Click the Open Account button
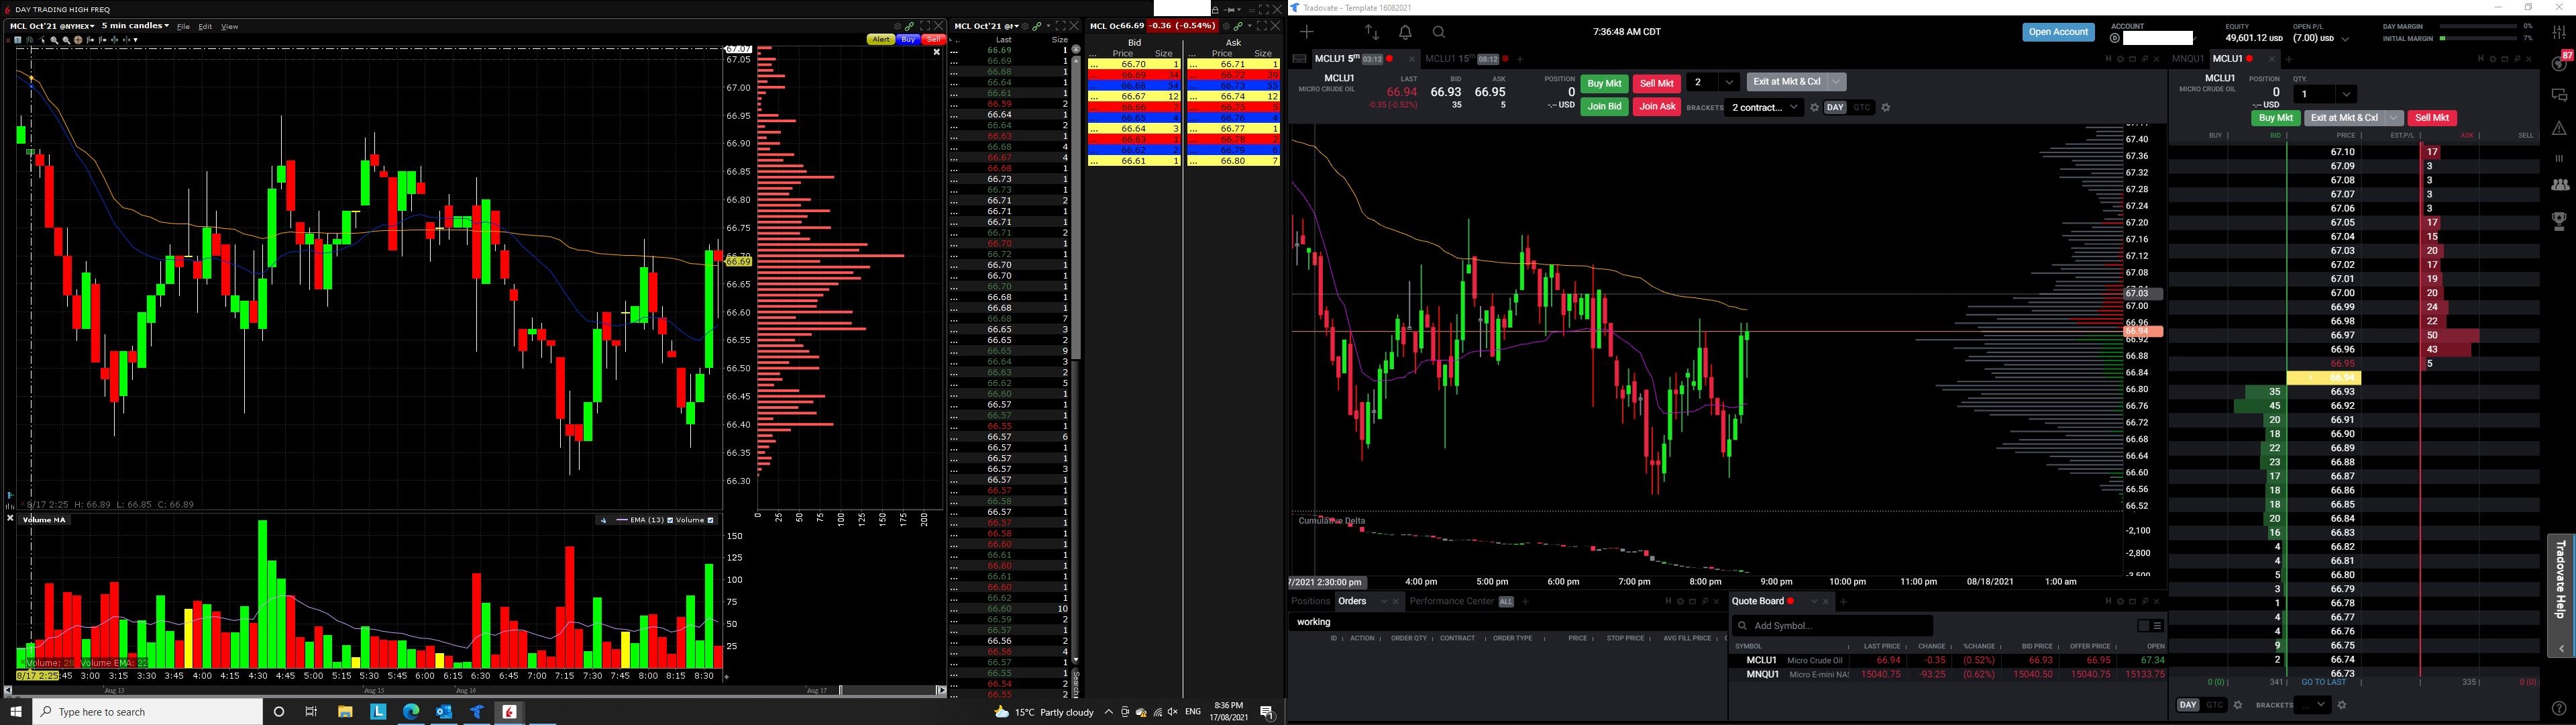The height and width of the screenshot is (725, 2576). (x=2058, y=32)
